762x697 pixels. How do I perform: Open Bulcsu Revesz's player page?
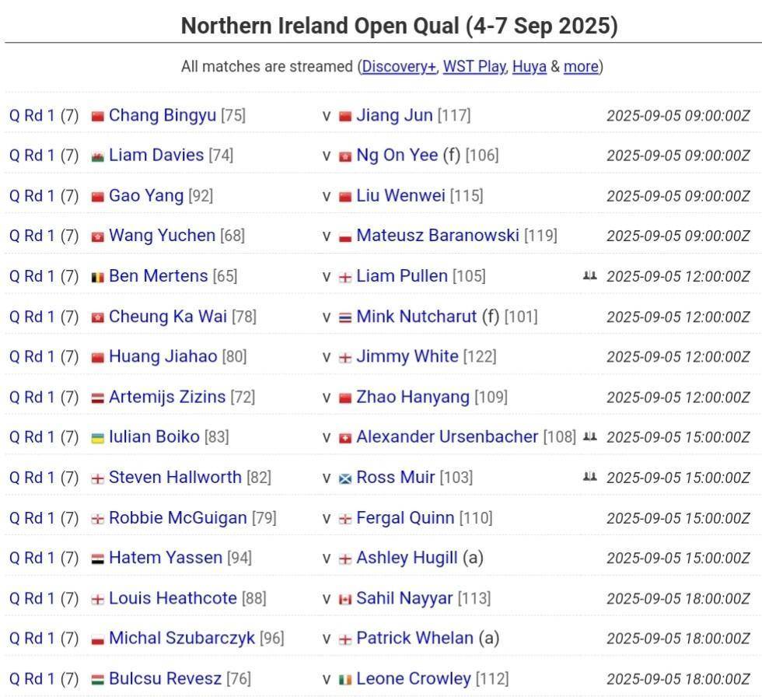[165, 678]
